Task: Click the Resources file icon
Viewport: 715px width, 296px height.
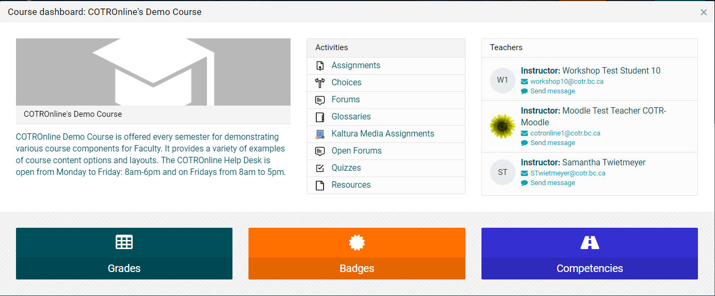Action: tap(320, 185)
